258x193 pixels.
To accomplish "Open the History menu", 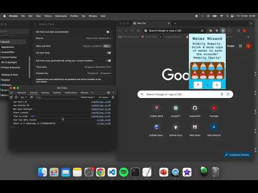I will click(x=48, y=16).
